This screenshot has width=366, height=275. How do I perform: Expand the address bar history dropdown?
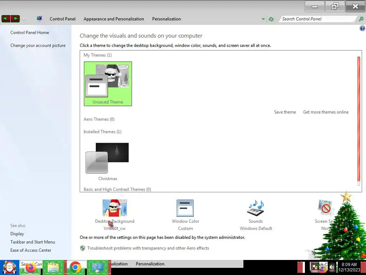pos(263,19)
